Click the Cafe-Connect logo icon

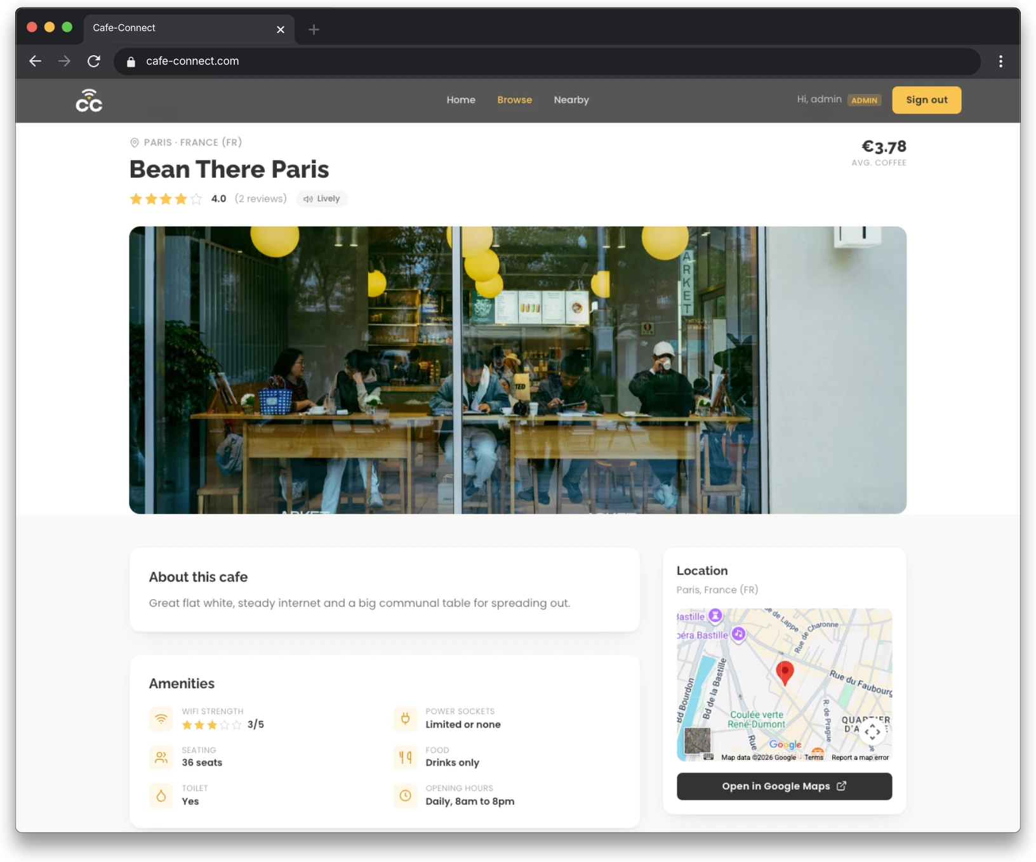[x=89, y=100]
